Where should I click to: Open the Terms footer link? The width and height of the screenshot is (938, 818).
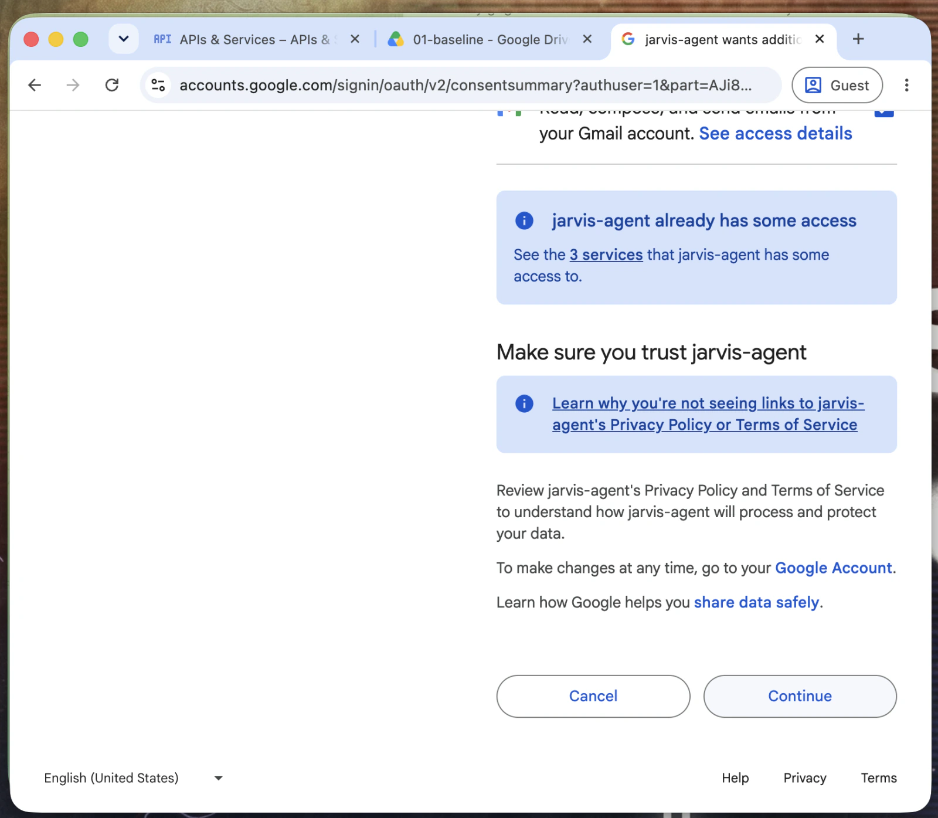point(879,778)
